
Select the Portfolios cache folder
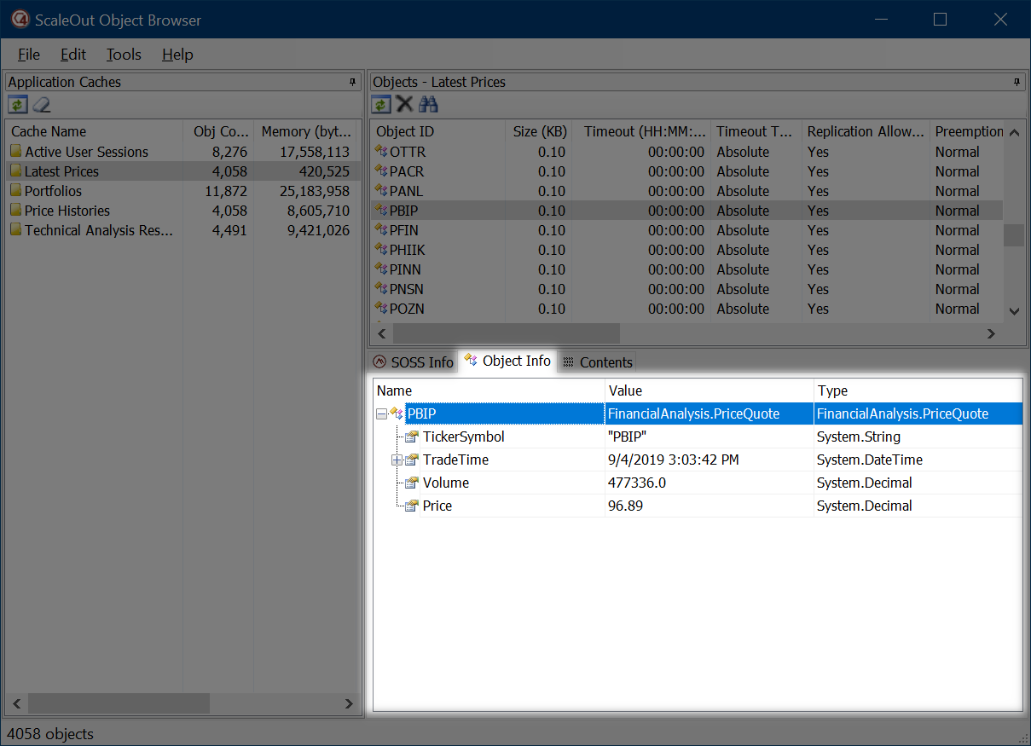pos(53,191)
